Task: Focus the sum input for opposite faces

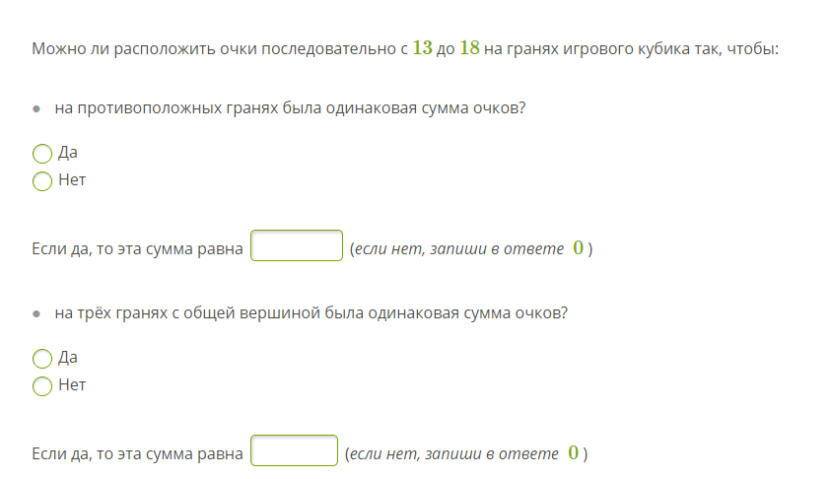Action: point(297,246)
